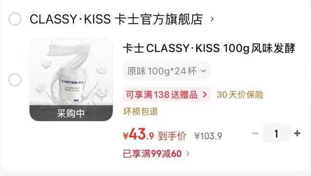Open CLASSY·KISS 卡士官方旗舰店 store page

116,19
